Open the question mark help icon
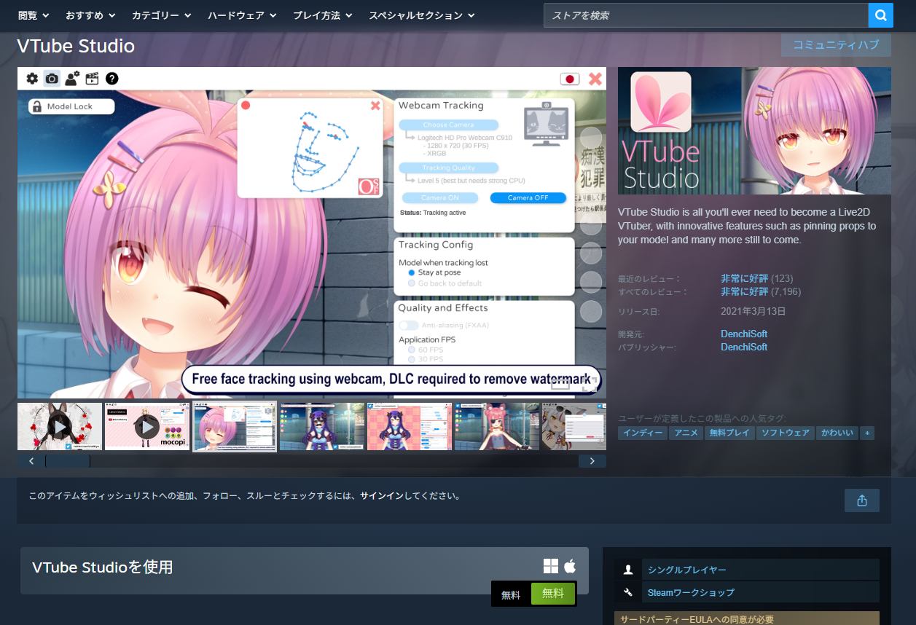 111,79
